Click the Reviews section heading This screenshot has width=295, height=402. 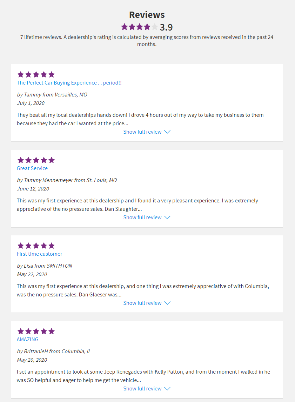click(147, 15)
